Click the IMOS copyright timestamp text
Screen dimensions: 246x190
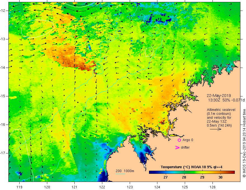pyautogui.click(x=244, y=143)
